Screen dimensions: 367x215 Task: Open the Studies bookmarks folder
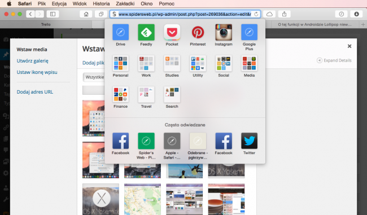click(x=172, y=63)
